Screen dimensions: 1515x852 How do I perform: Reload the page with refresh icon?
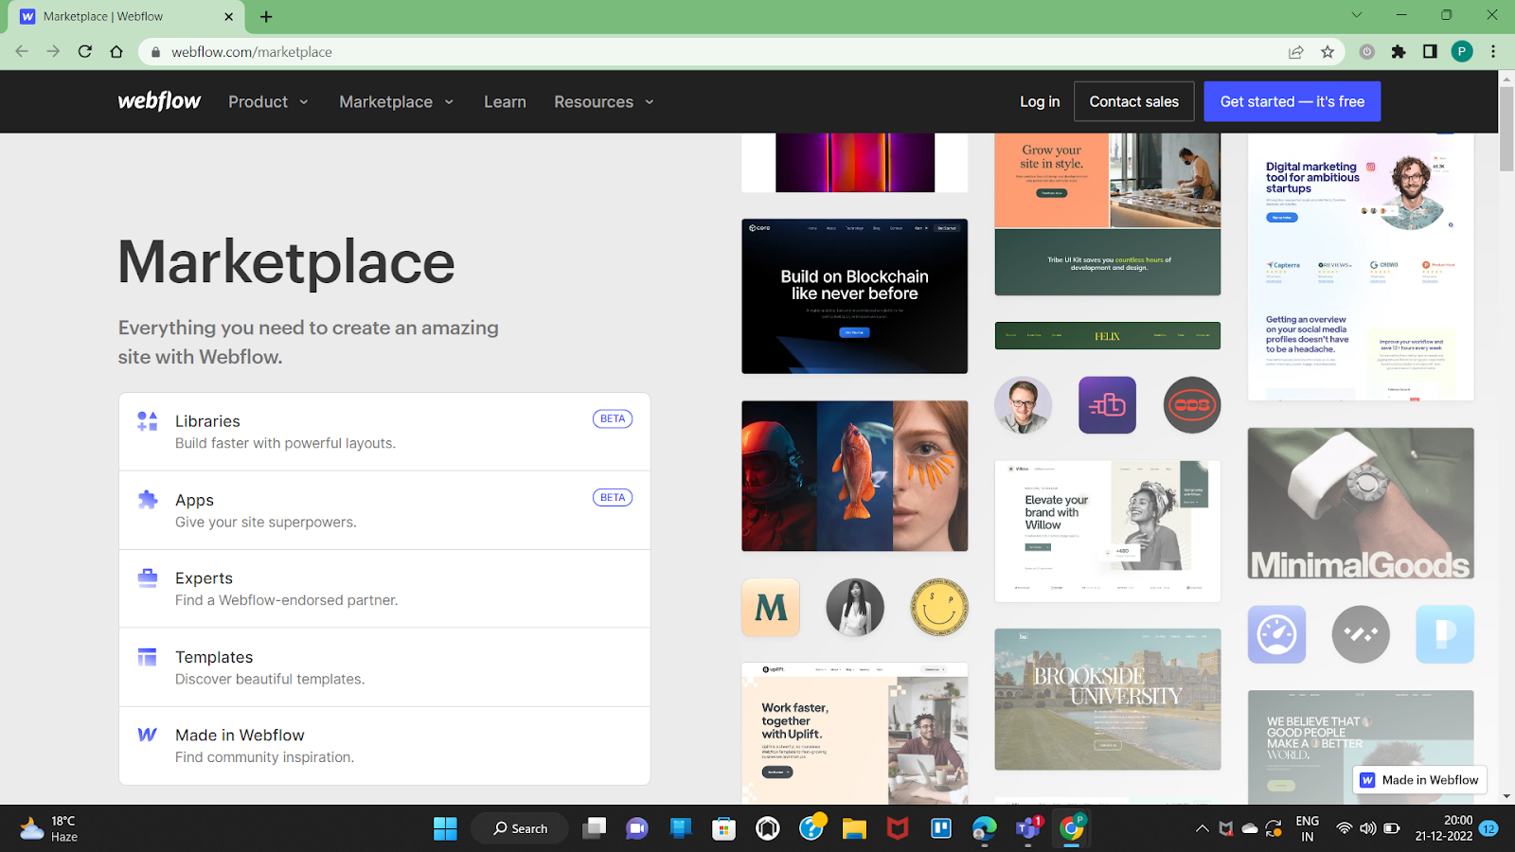tap(85, 52)
